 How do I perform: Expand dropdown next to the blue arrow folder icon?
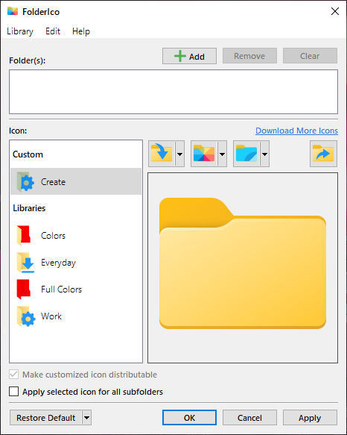click(179, 154)
